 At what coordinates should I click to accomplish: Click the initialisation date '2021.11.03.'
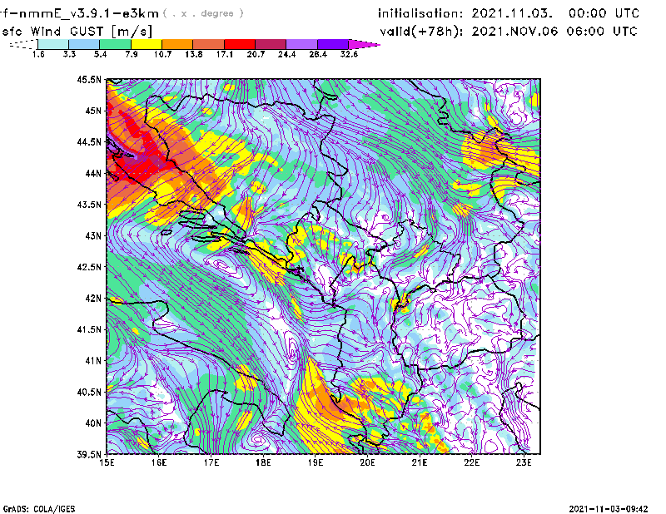[x=512, y=13]
